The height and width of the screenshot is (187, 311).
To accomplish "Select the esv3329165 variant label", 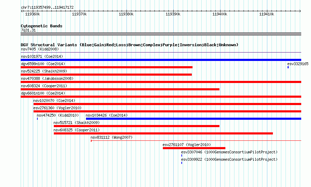I will pyautogui.click(x=298, y=64).
